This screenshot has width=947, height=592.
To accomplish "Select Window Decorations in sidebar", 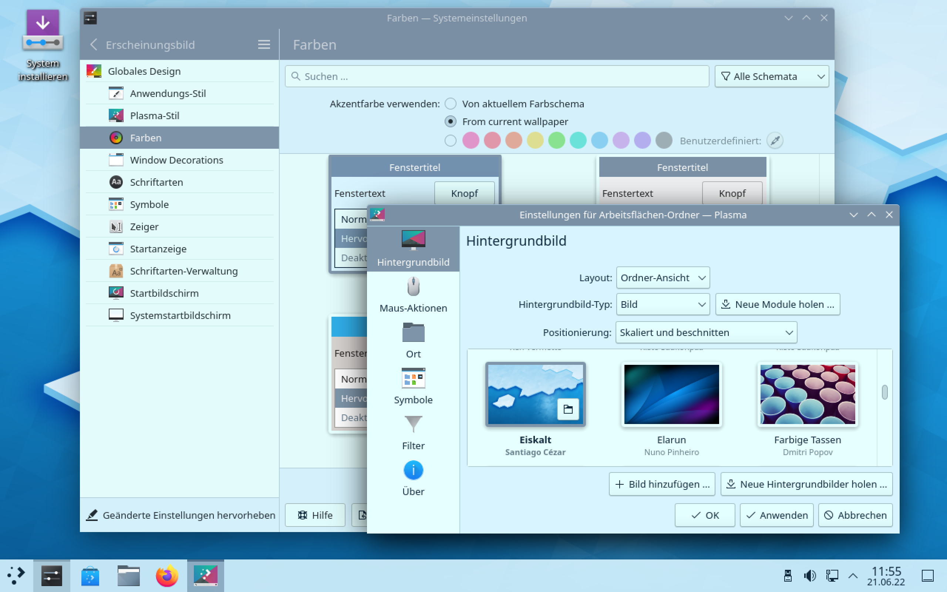I will tap(176, 160).
